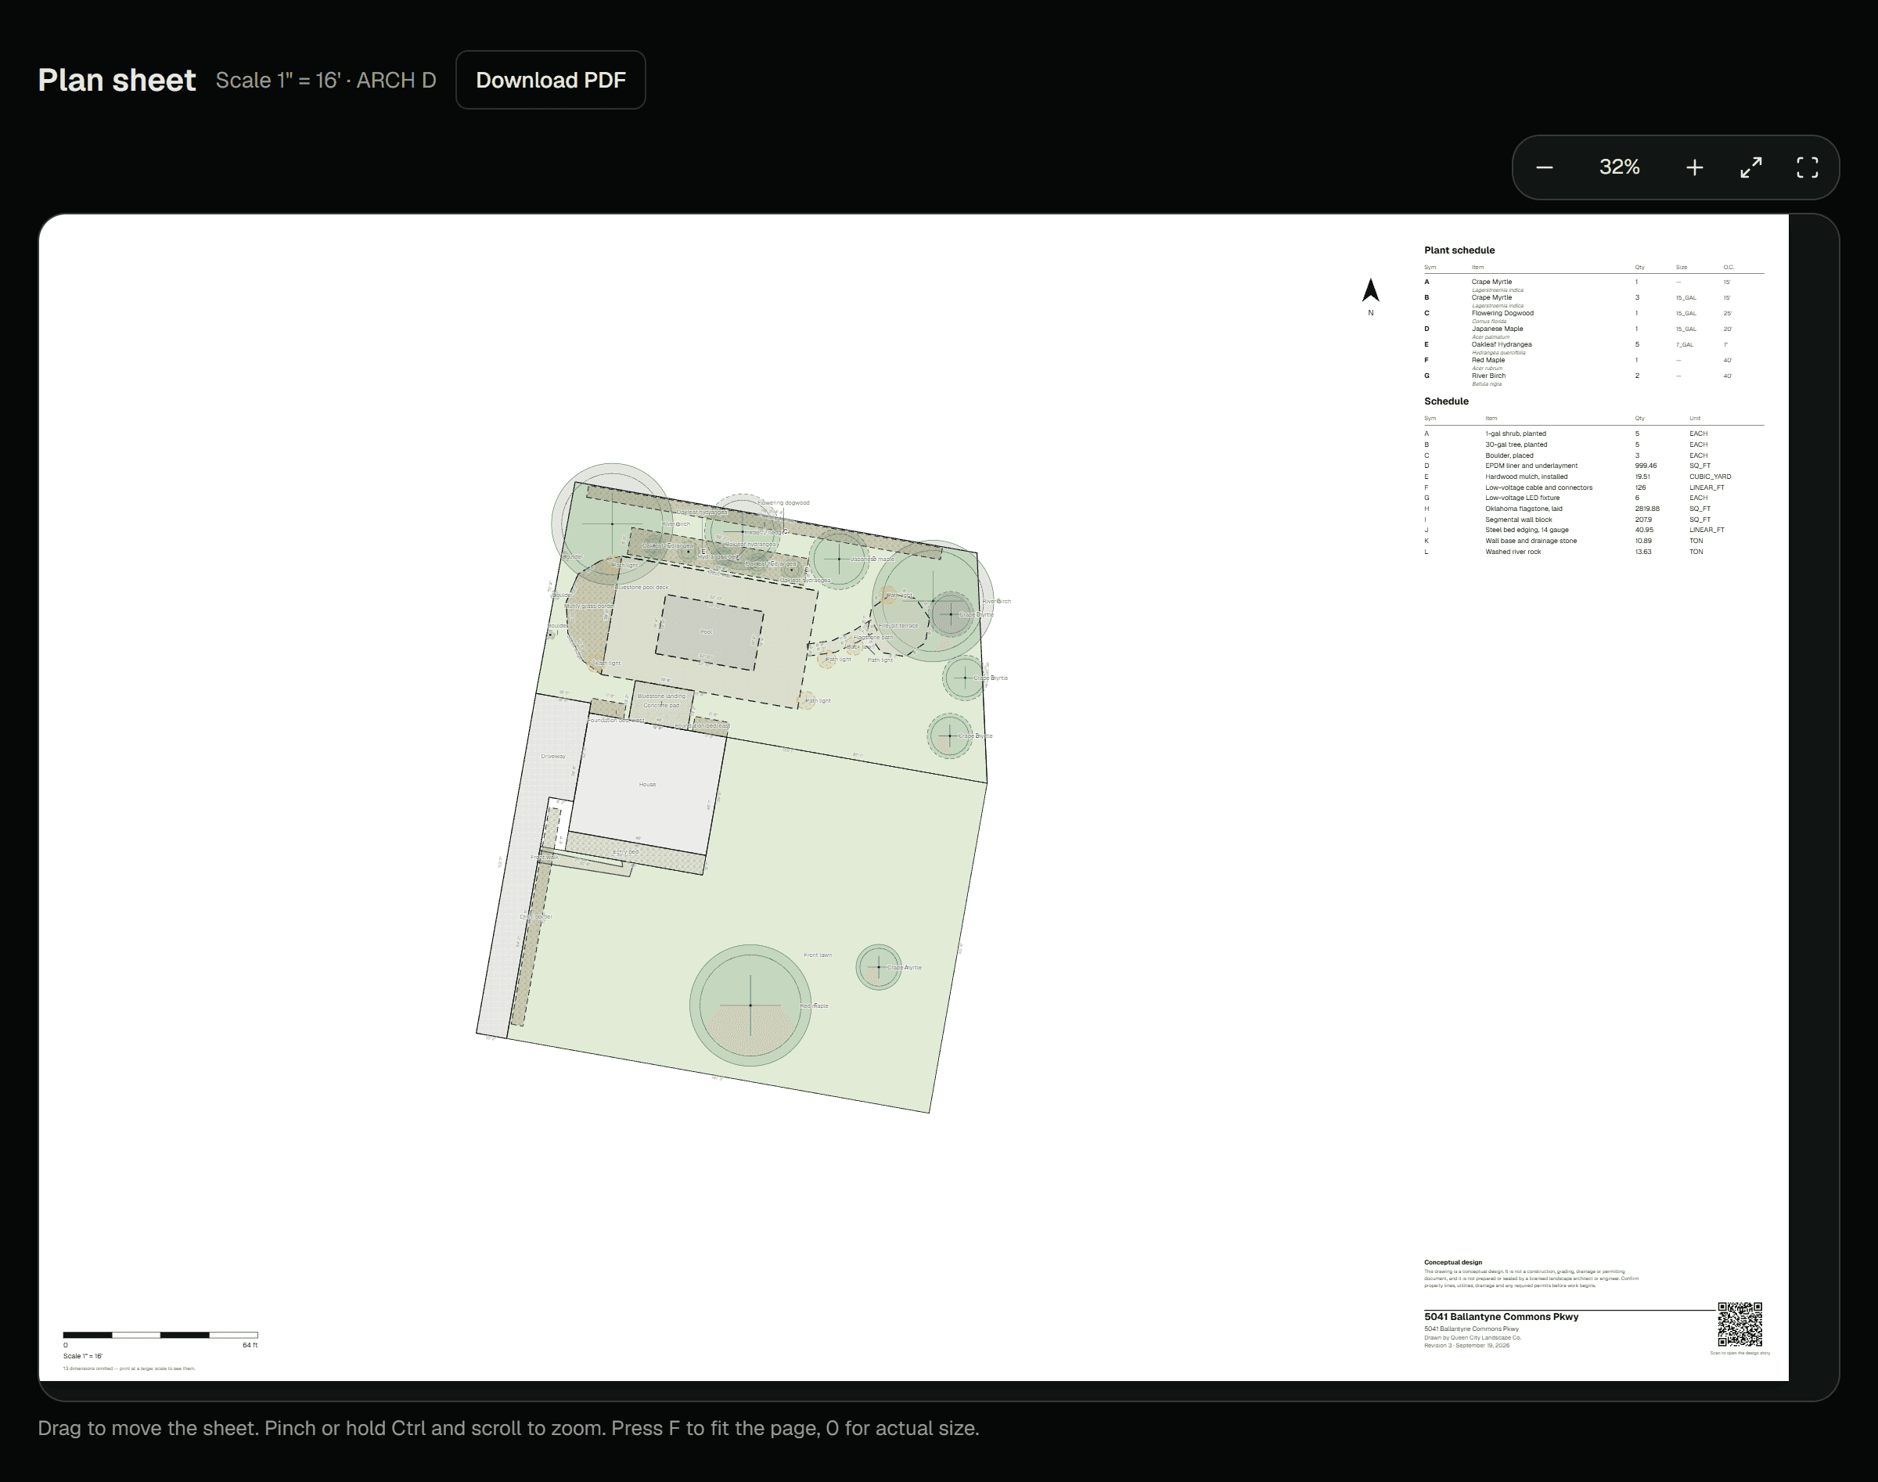Click 'Flowering Dogwood' row in Plant schedule
This screenshot has width=1878, height=1482.
1593,316
